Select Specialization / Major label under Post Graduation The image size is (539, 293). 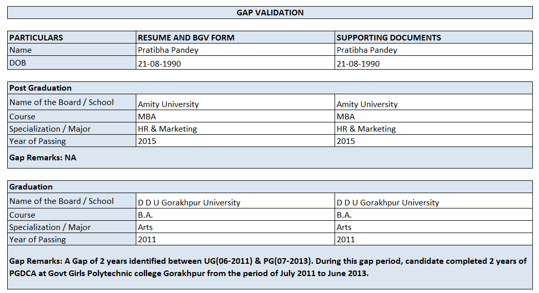click(50, 129)
